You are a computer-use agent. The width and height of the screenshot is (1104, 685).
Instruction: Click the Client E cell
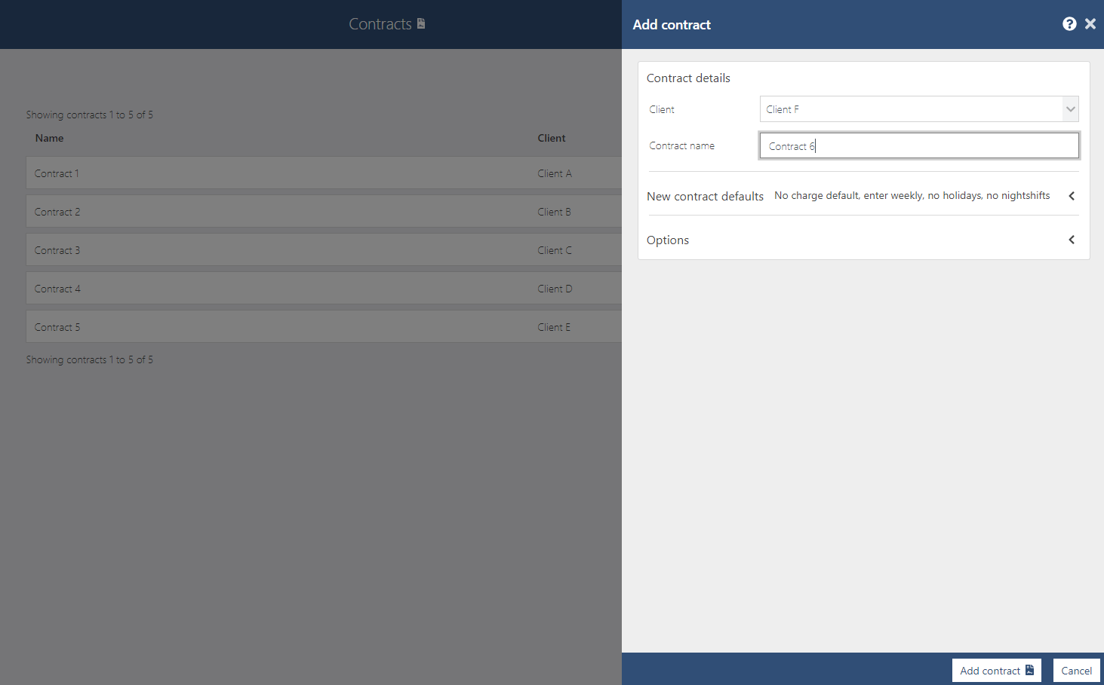click(x=554, y=327)
